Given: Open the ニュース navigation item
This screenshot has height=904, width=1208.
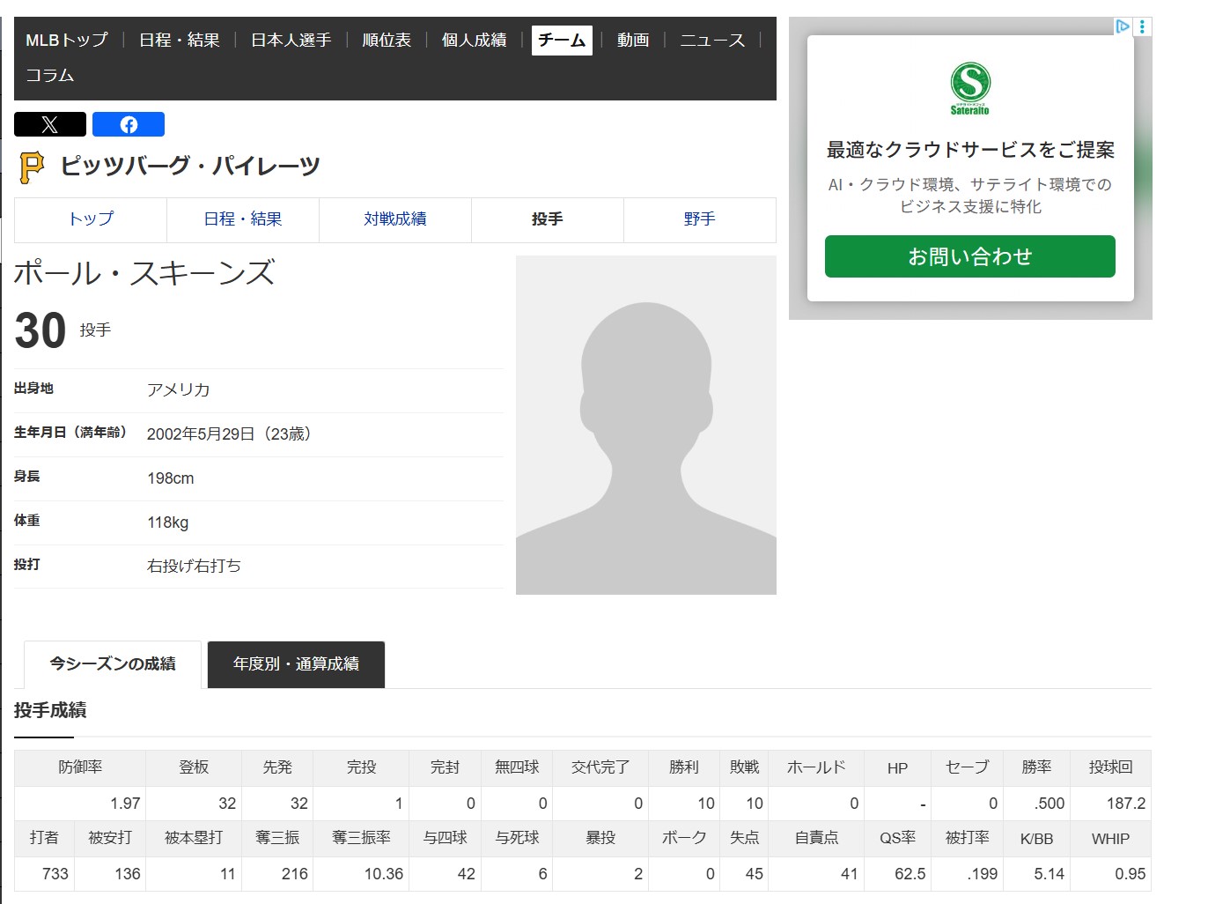Looking at the screenshot, I should tap(712, 41).
